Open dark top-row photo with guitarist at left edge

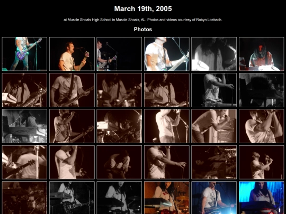[x=119, y=54]
